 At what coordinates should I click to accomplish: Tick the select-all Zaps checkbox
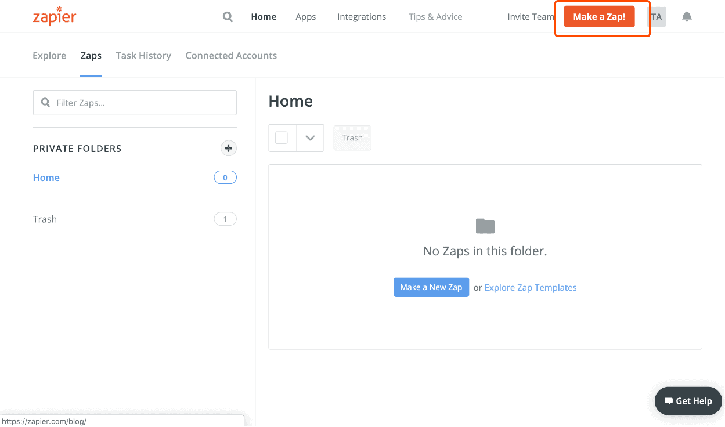click(x=283, y=137)
